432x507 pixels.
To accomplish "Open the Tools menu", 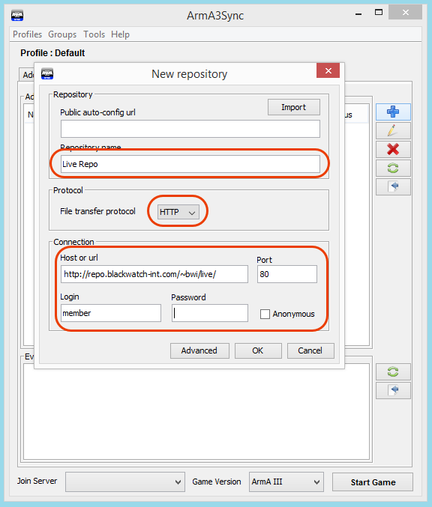I will (x=94, y=34).
